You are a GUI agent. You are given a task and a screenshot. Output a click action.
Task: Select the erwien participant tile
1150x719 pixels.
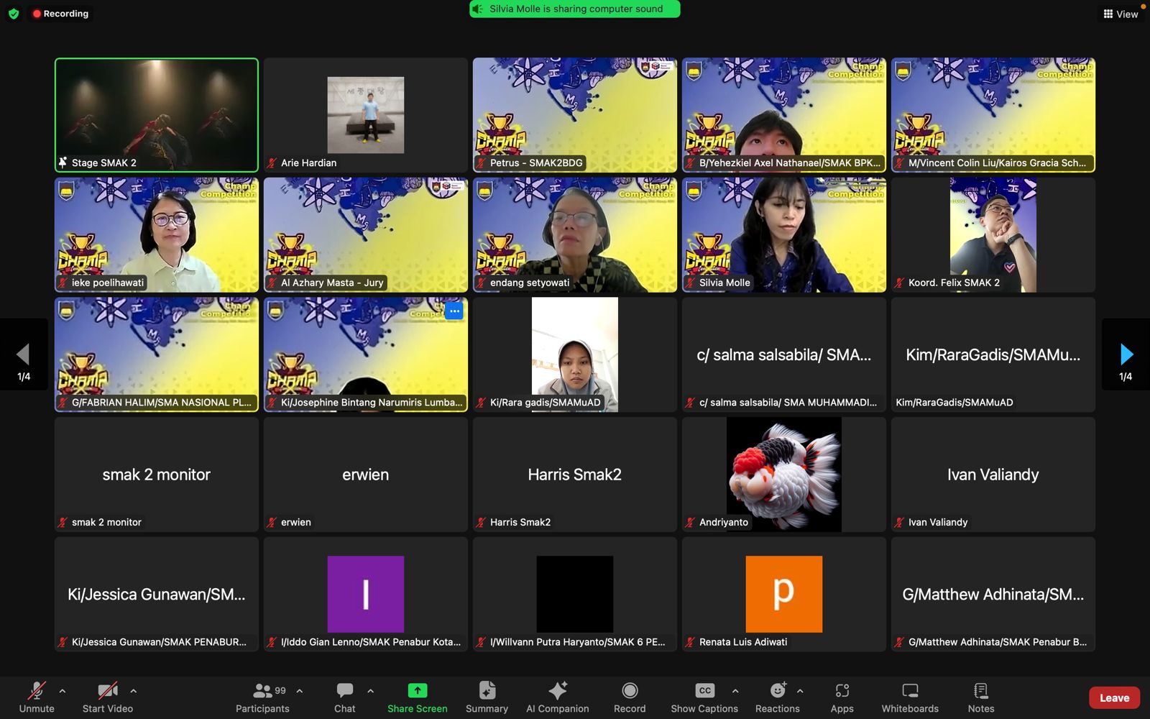pyautogui.click(x=366, y=475)
